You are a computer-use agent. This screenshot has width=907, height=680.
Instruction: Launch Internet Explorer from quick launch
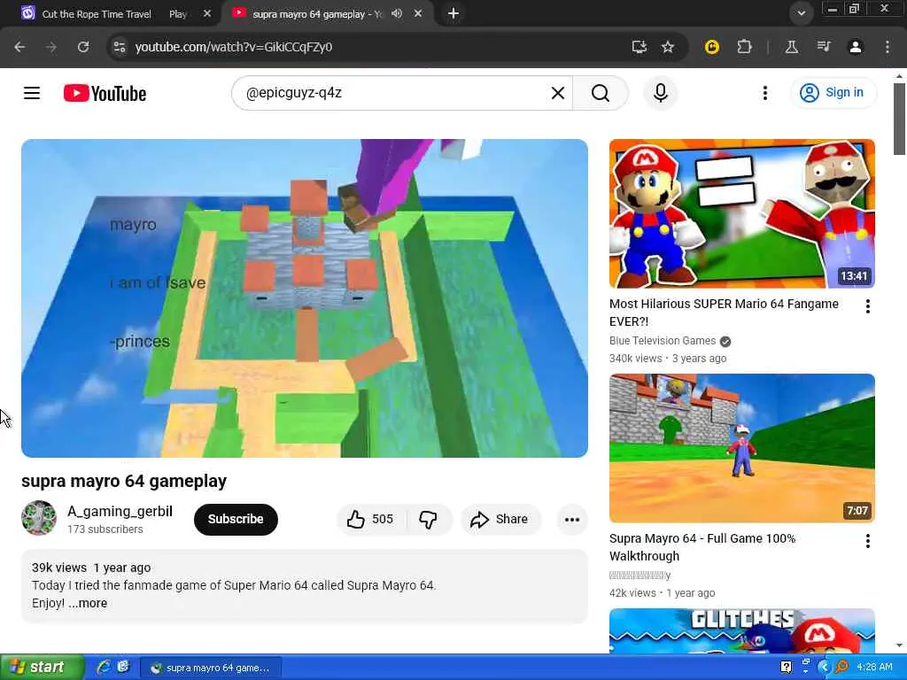click(105, 668)
